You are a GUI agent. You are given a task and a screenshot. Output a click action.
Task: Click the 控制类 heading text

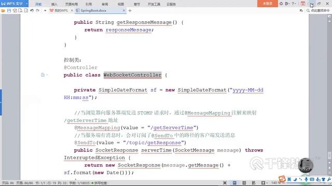(x=72, y=60)
